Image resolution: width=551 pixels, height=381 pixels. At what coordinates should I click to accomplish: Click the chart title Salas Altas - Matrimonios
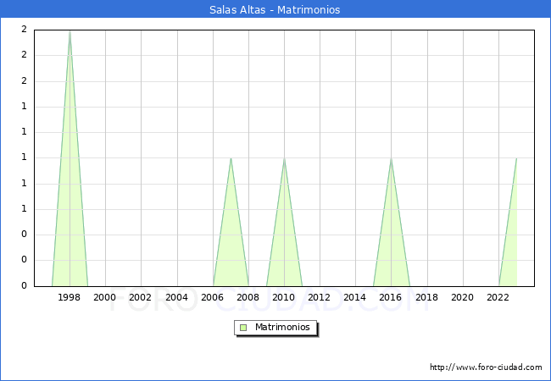click(275, 10)
